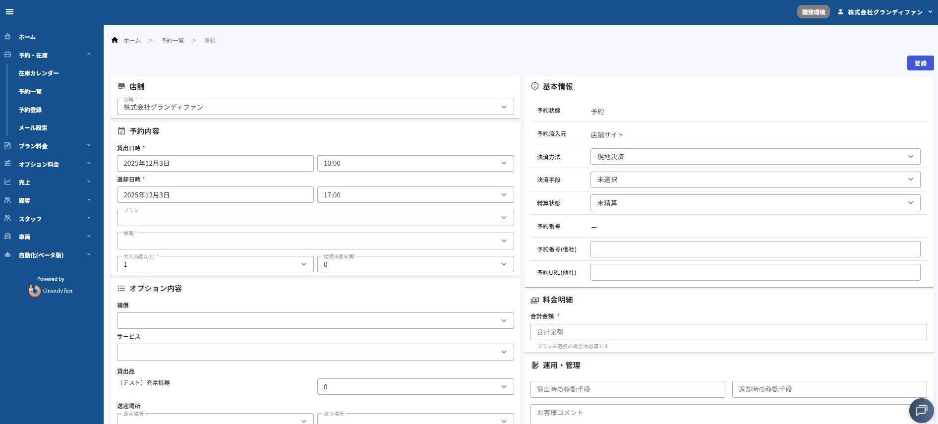This screenshot has height=424, width=938.
Task: Click the 合計金額 input field
Action: pyautogui.click(x=728, y=332)
